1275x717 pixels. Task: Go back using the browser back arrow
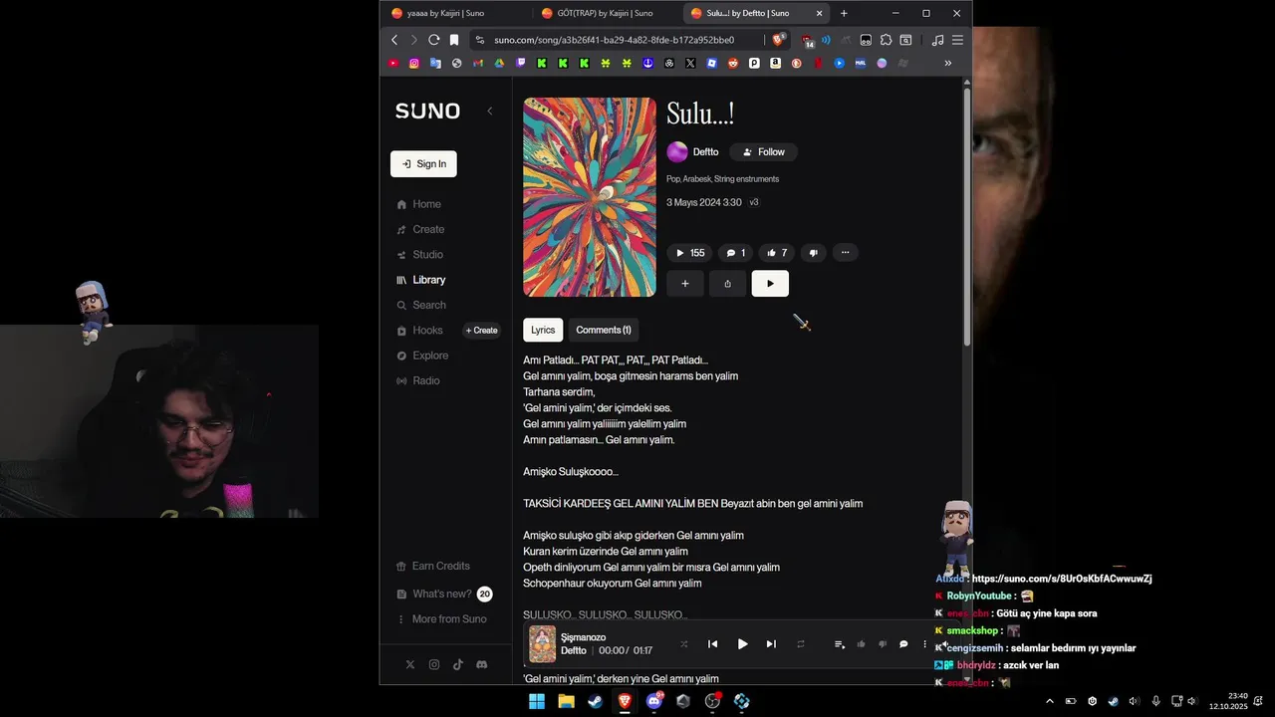click(x=394, y=40)
